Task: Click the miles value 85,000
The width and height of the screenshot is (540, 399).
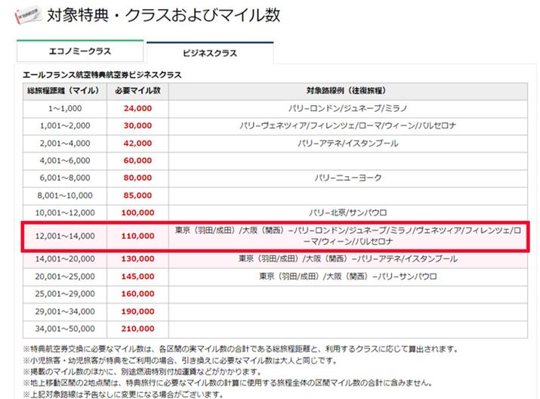Action: [x=137, y=196]
